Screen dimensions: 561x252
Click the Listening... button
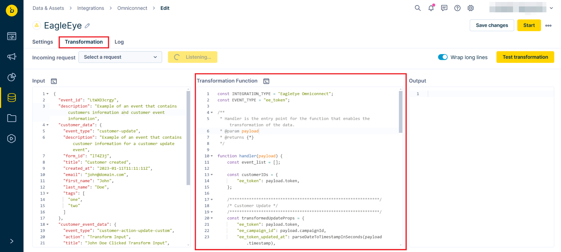point(193,57)
